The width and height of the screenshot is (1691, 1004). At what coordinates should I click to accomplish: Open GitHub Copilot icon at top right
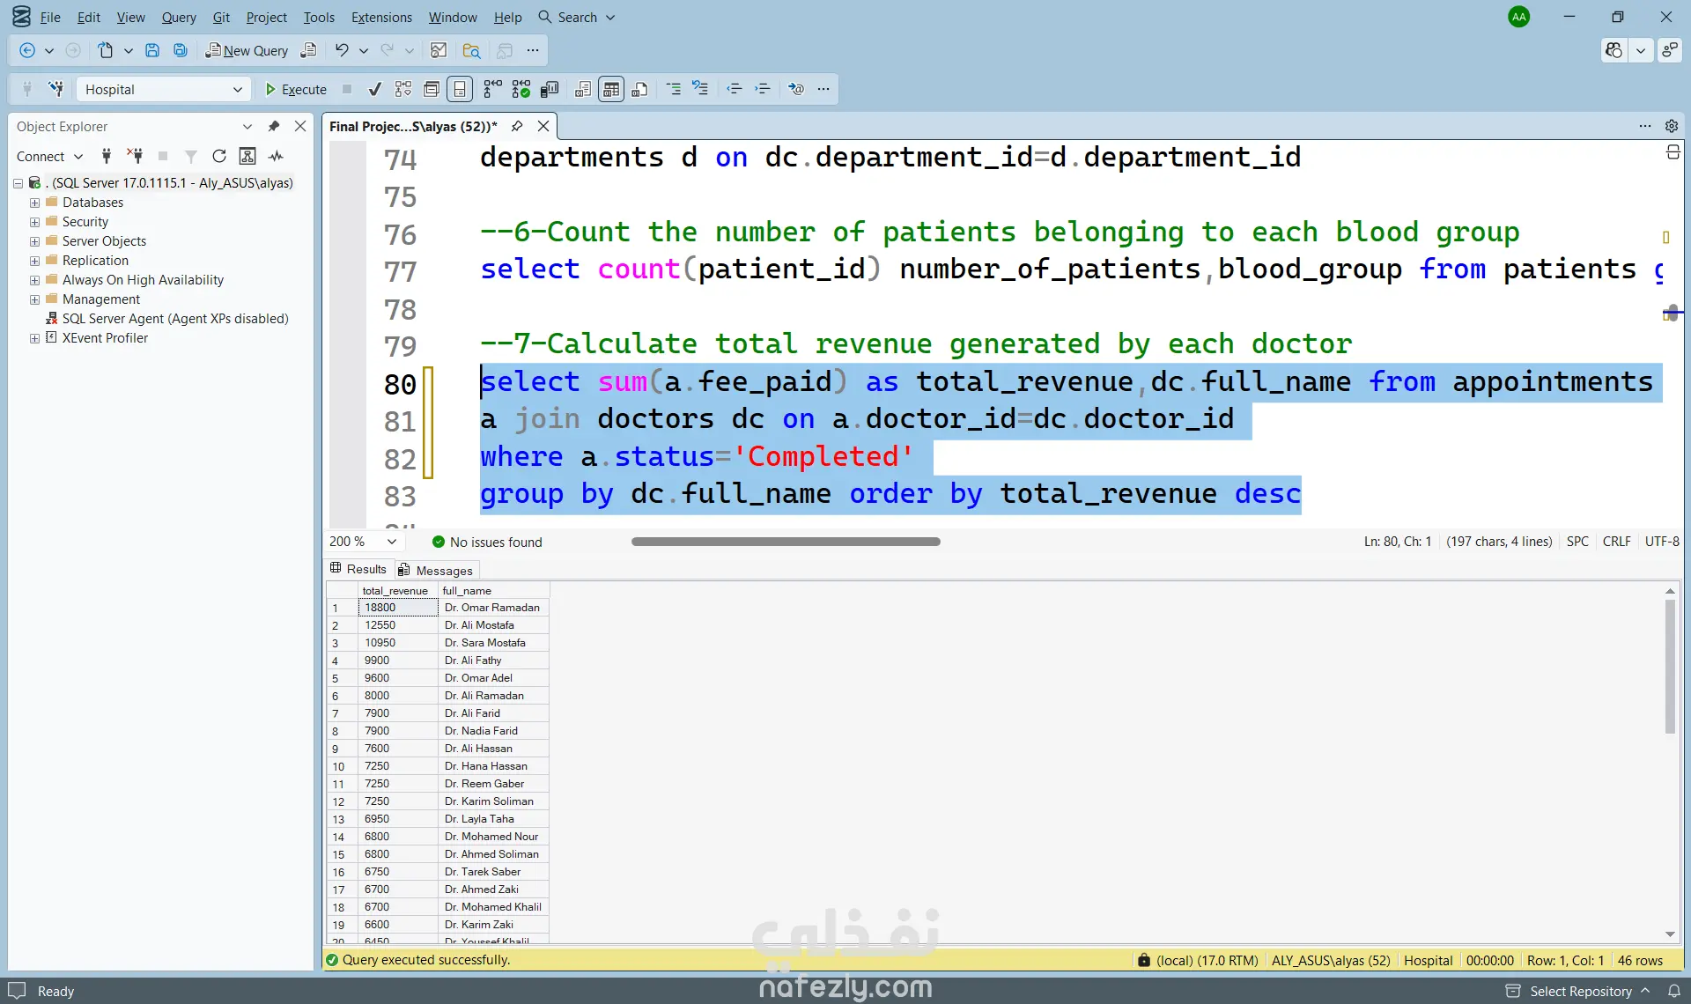1613,50
